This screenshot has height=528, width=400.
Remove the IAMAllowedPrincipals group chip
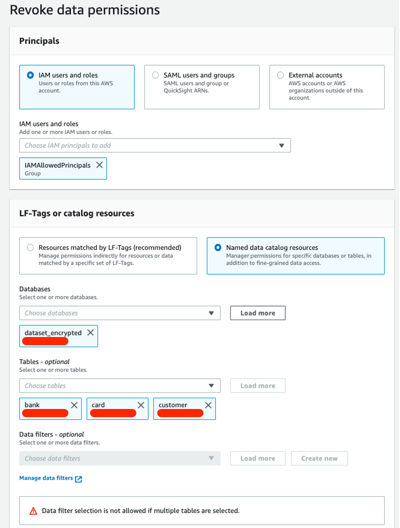pos(99,165)
